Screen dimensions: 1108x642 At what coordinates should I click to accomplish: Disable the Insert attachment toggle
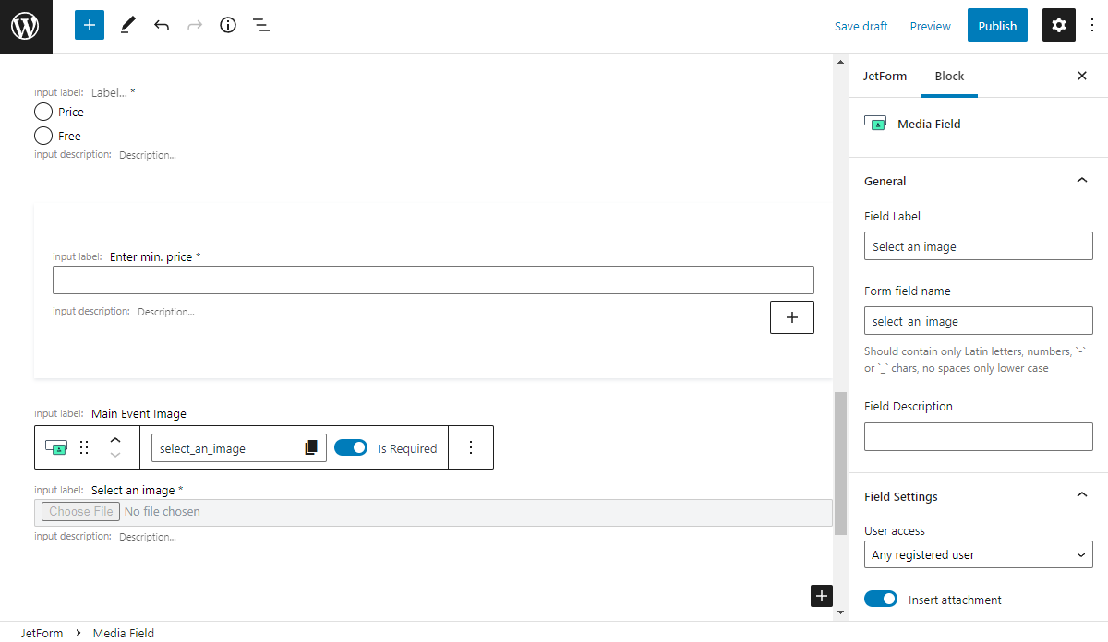pyautogui.click(x=880, y=599)
